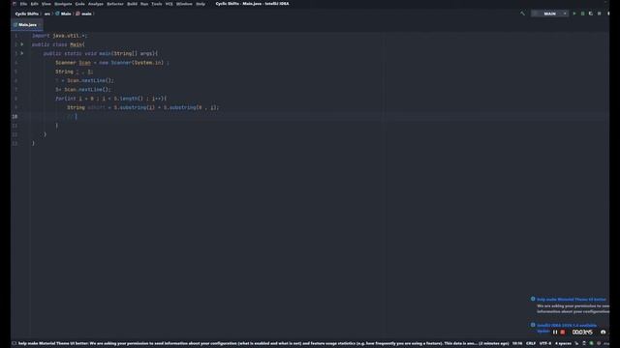Open the MAIN run configuration dropdown
The height and width of the screenshot is (348, 620).
[549, 14]
